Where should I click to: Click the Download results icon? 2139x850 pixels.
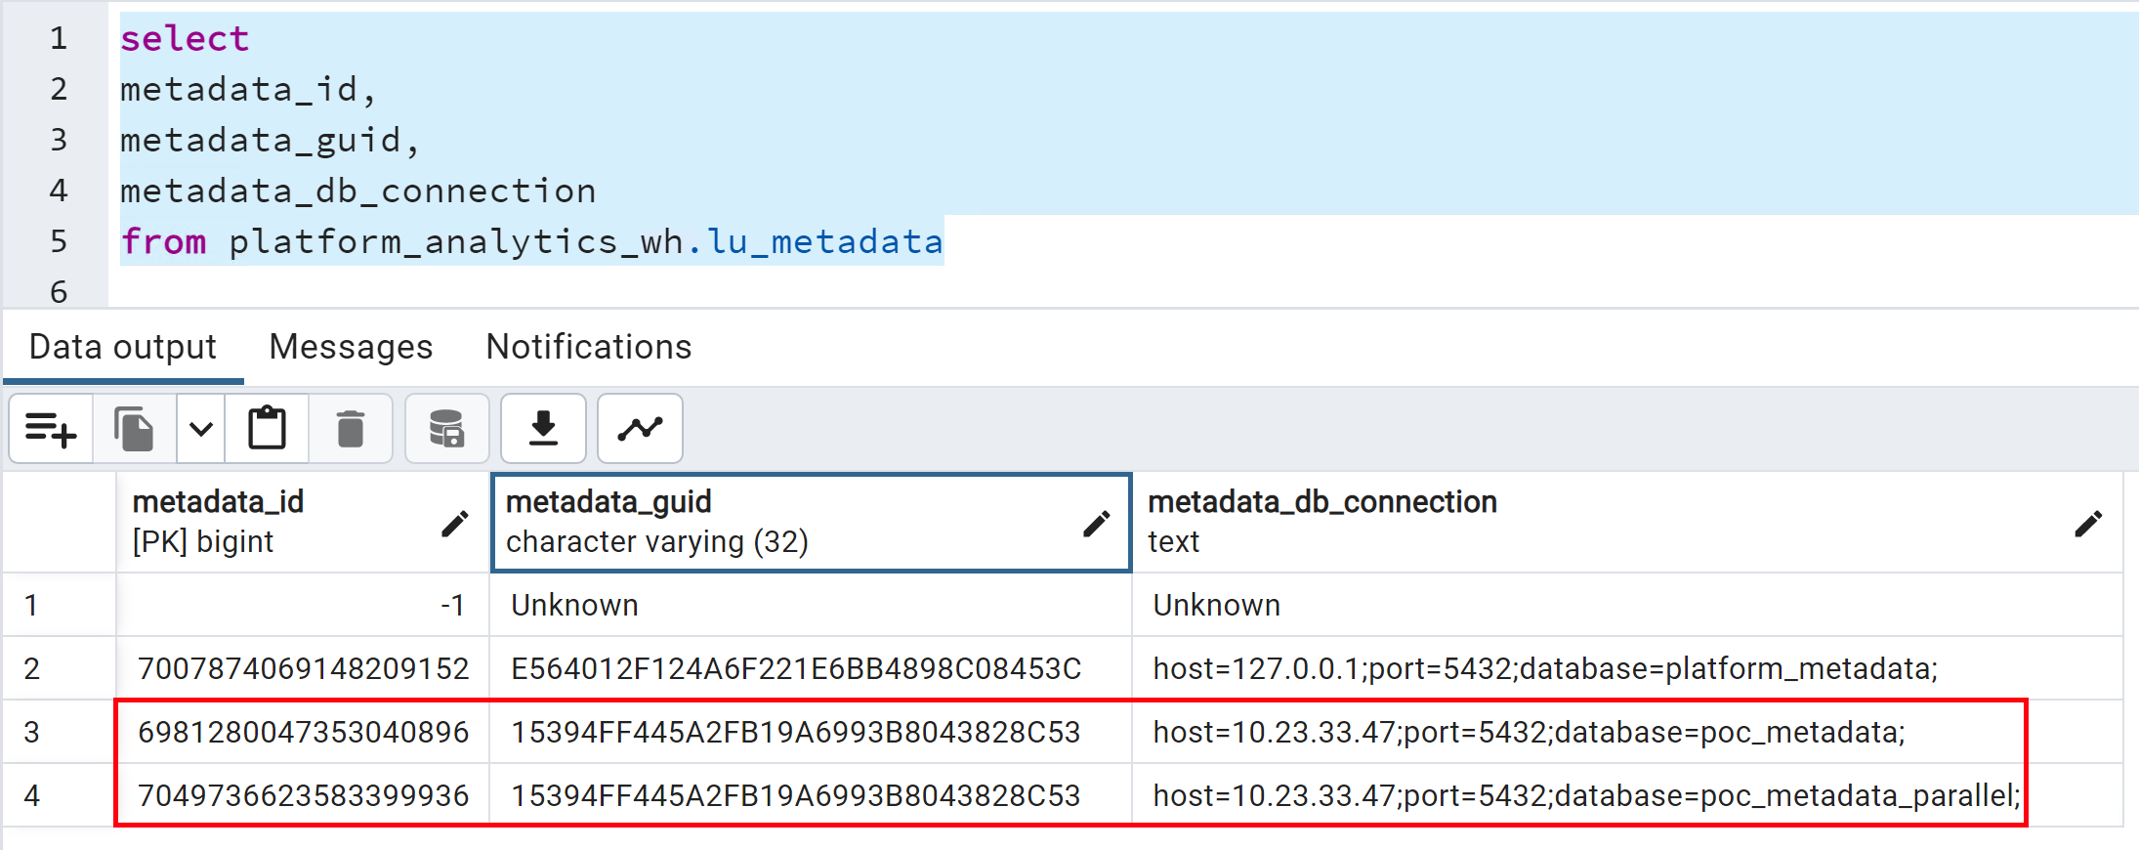tap(543, 429)
